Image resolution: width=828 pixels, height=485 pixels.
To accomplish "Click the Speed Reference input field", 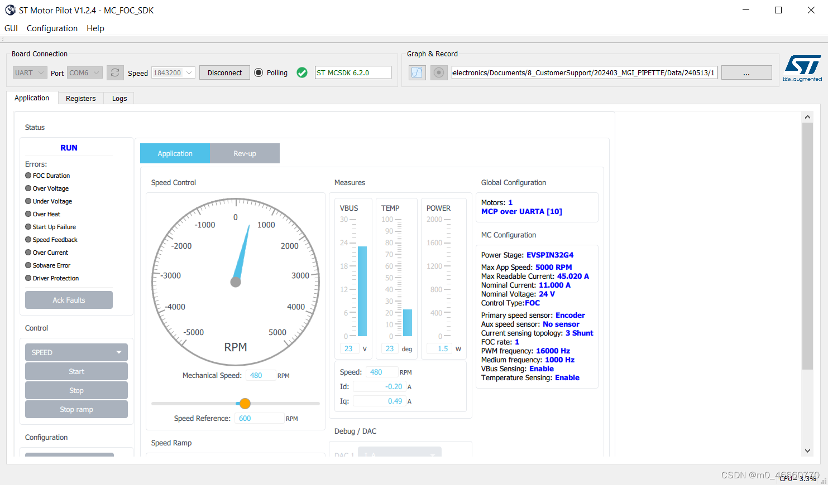I will (x=260, y=418).
